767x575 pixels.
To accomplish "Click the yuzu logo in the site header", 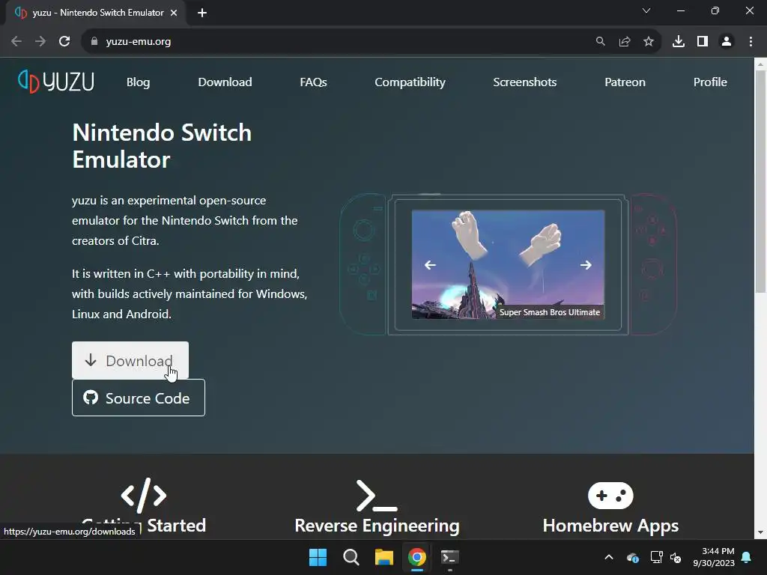I will 55,82.
